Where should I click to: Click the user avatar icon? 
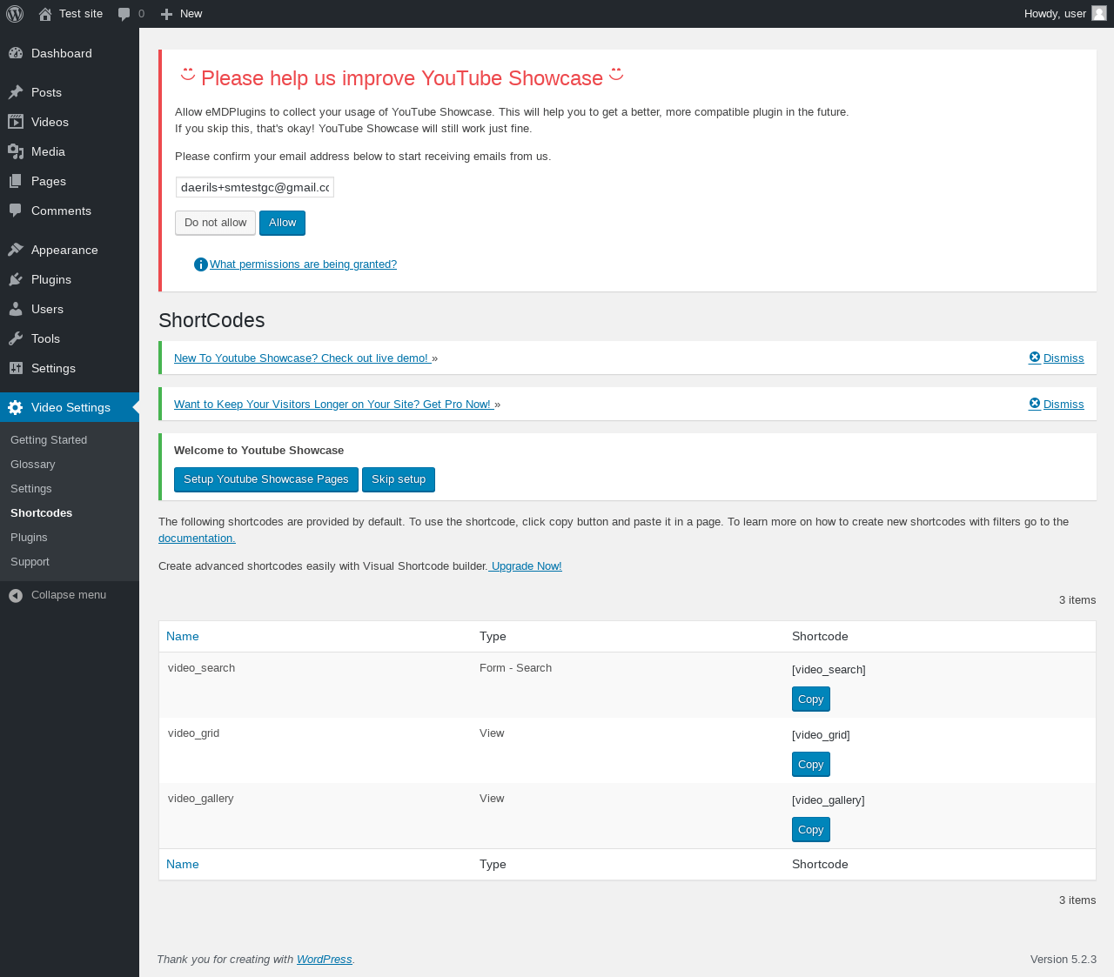tap(1098, 13)
